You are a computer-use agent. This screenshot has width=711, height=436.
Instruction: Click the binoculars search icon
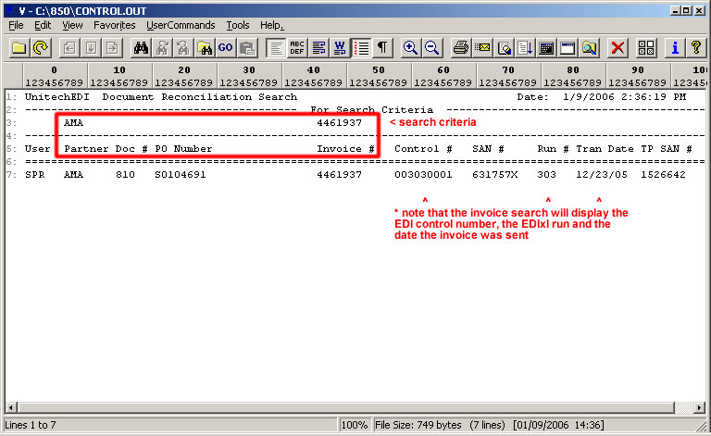(142, 47)
